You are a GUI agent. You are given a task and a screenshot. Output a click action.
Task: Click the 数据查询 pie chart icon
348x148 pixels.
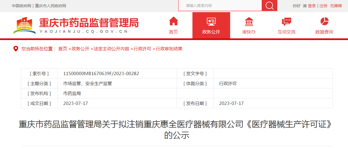point(324,21)
